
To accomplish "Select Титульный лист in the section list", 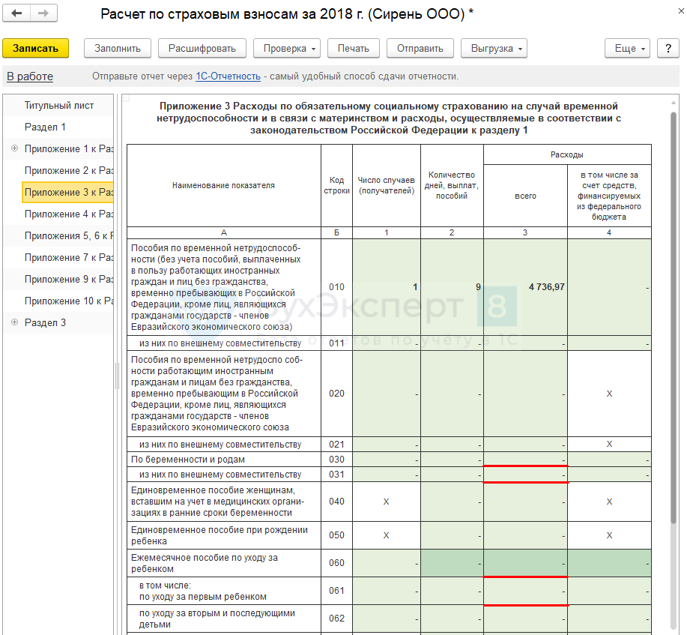I will pos(59,105).
